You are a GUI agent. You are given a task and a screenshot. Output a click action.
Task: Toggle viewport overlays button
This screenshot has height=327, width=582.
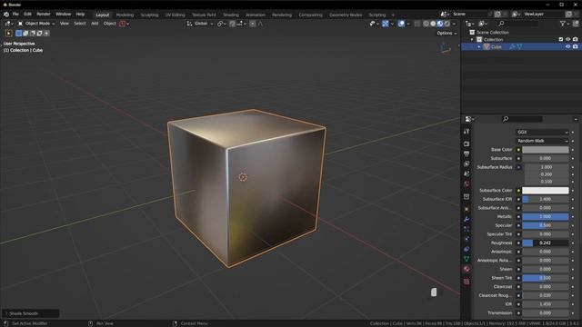[x=401, y=24]
